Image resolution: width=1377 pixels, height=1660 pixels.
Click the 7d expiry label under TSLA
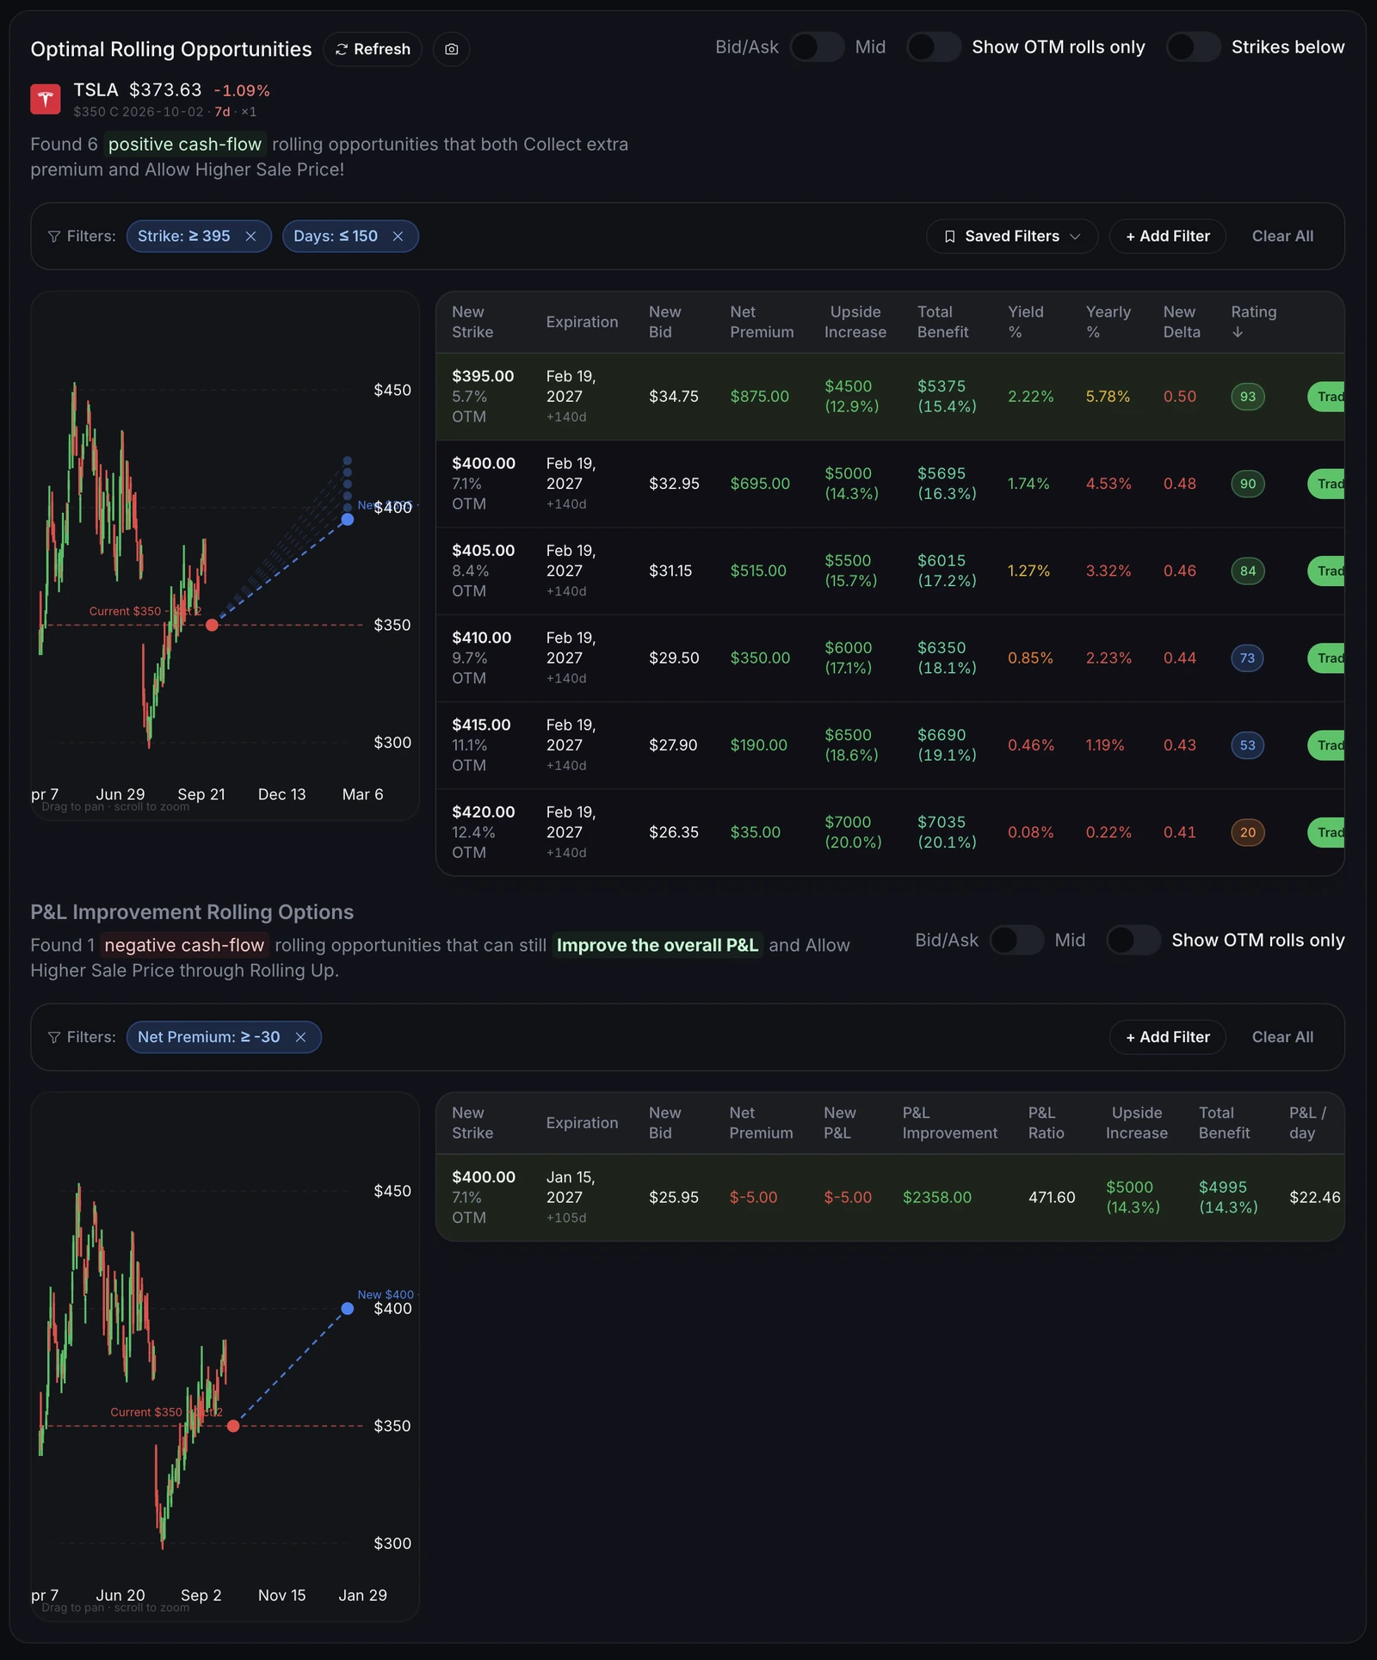point(222,112)
